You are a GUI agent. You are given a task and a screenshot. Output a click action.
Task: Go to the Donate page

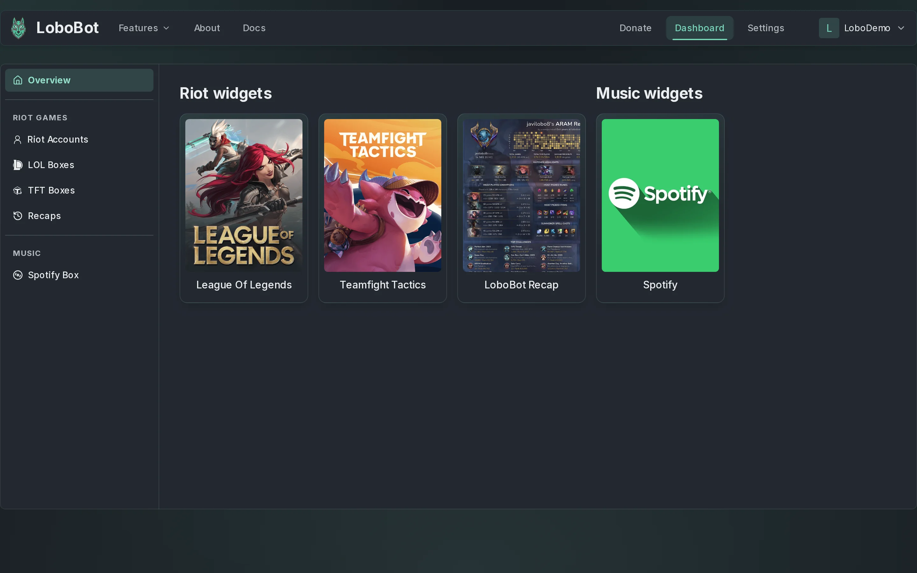636,28
